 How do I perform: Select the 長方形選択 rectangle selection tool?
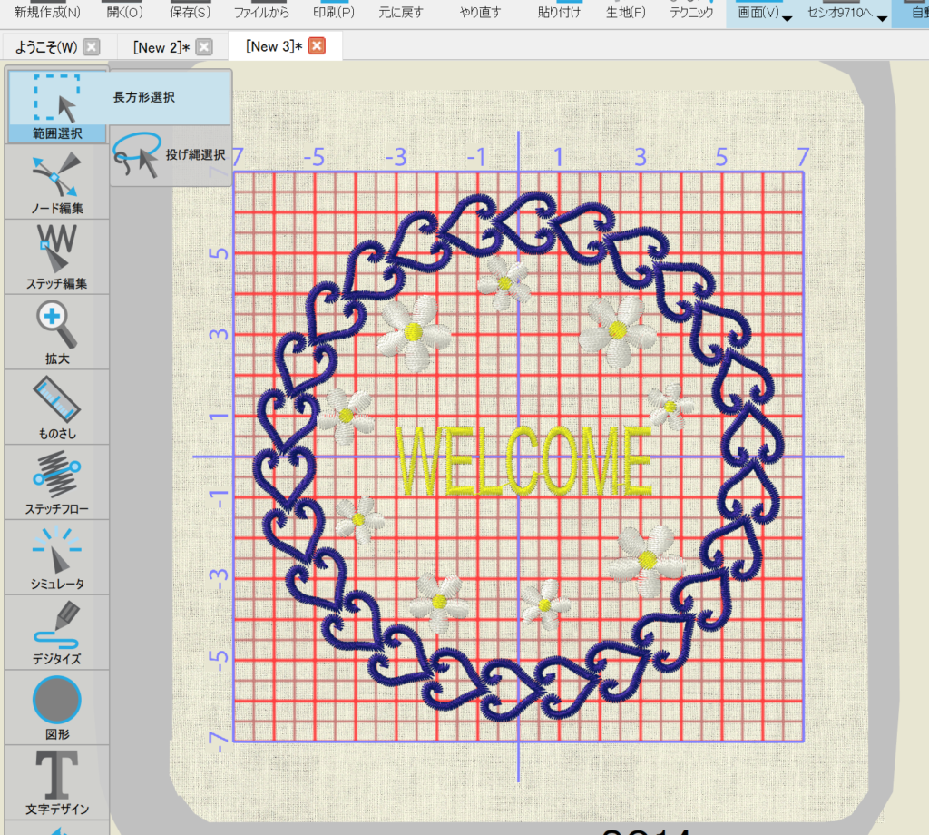pos(118,97)
